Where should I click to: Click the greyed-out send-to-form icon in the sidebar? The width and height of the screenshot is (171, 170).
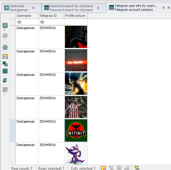(5, 90)
